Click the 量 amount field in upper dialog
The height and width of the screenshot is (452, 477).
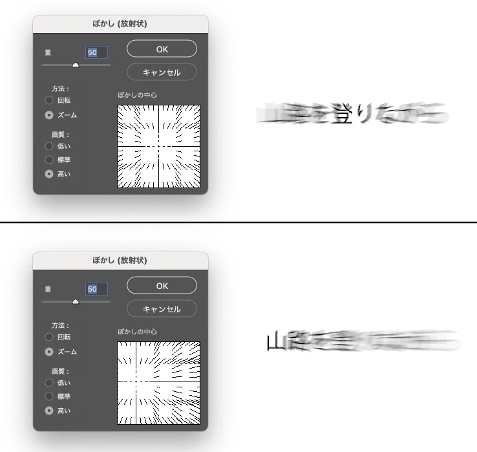pos(96,52)
